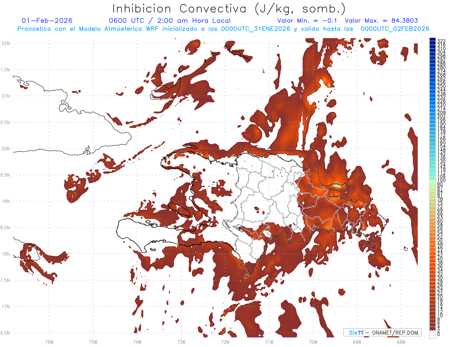
Task: Click the "322" color scale value
Action: (x=441, y=40)
